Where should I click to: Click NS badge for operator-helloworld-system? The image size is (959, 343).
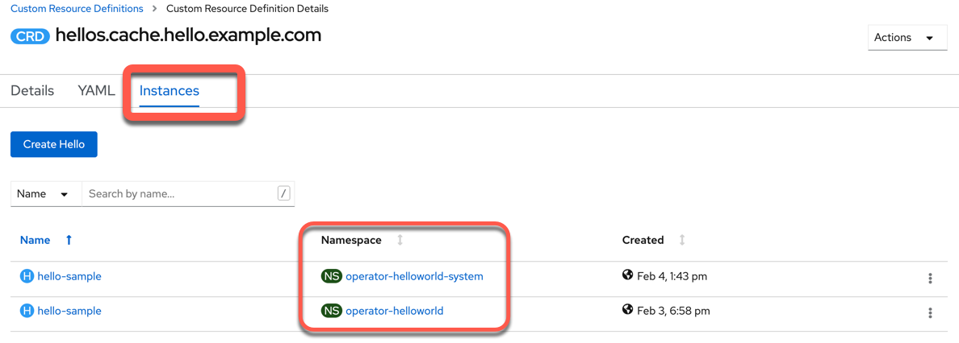332,276
